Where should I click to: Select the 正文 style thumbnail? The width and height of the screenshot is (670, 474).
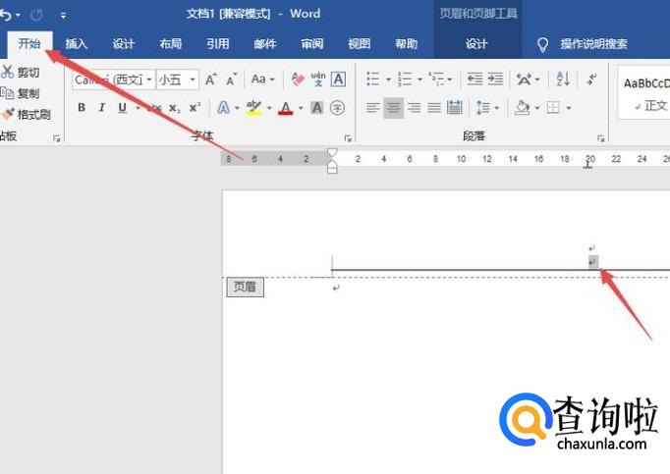point(644,92)
